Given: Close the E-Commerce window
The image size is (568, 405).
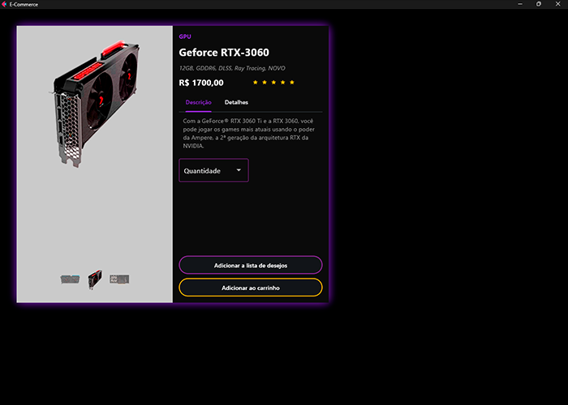Looking at the screenshot, I should click(x=558, y=4).
